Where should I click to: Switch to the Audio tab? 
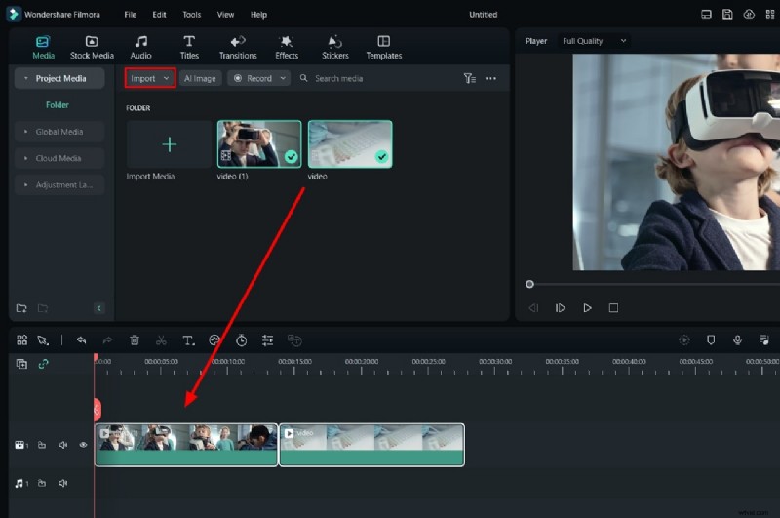click(x=140, y=48)
